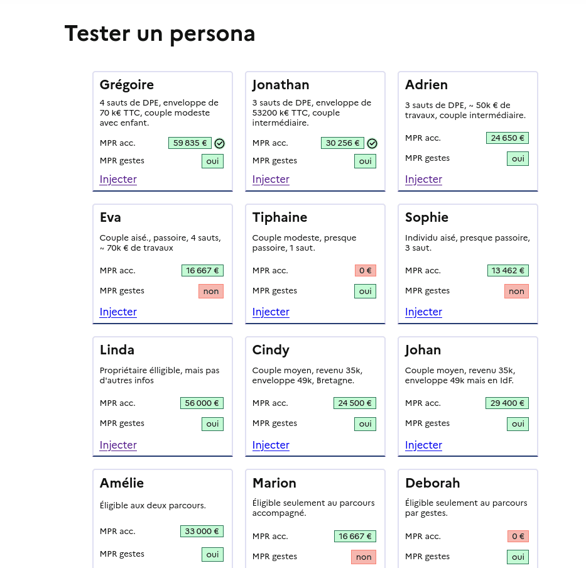Click Tiphaine's red 0 € badge
586x568 pixels.
[x=365, y=271]
